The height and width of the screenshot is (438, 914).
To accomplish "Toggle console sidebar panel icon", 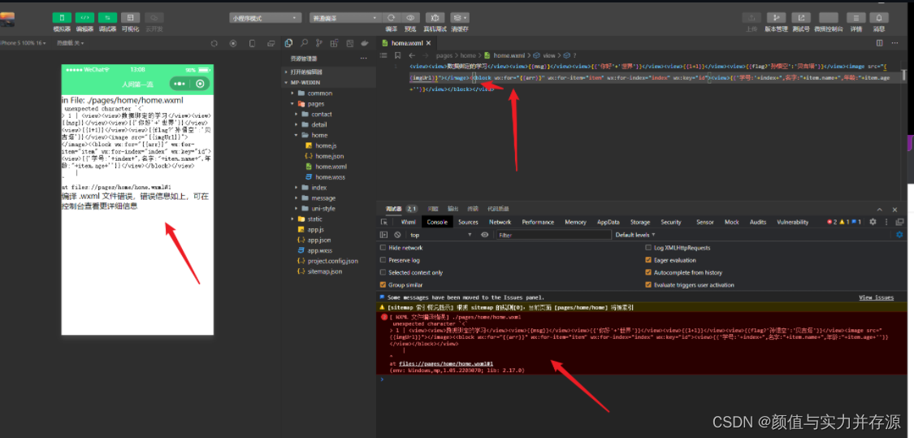I will coord(383,235).
